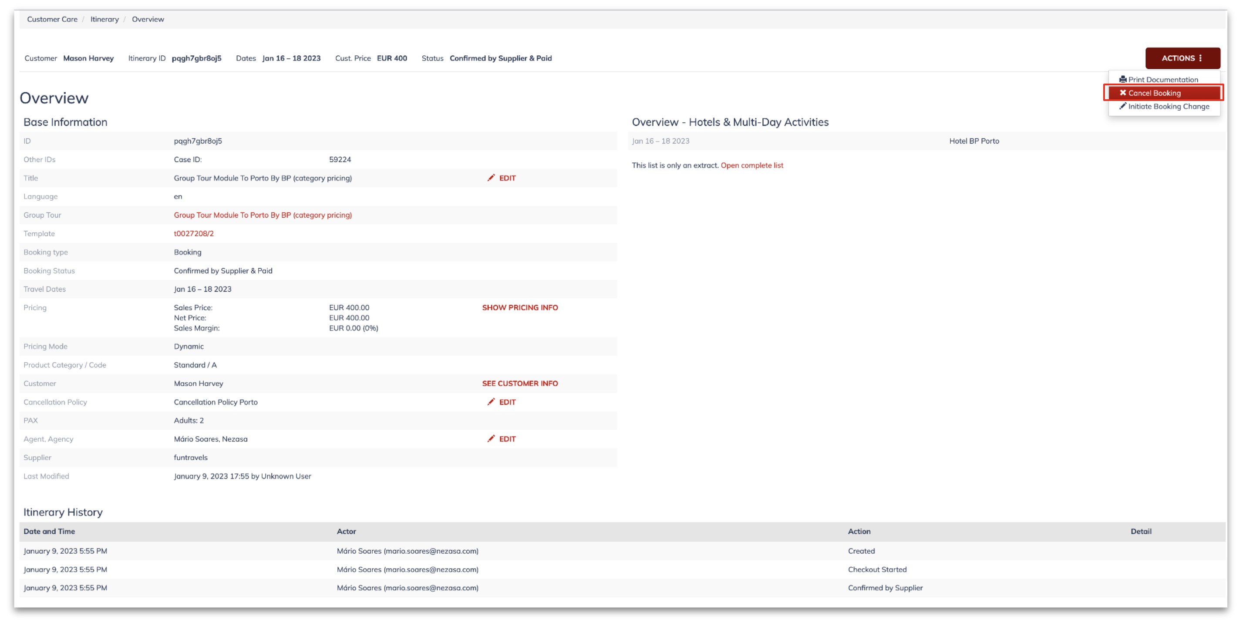Click the X icon beside Cancel Booking
The width and height of the screenshot is (1246, 626).
click(1123, 92)
